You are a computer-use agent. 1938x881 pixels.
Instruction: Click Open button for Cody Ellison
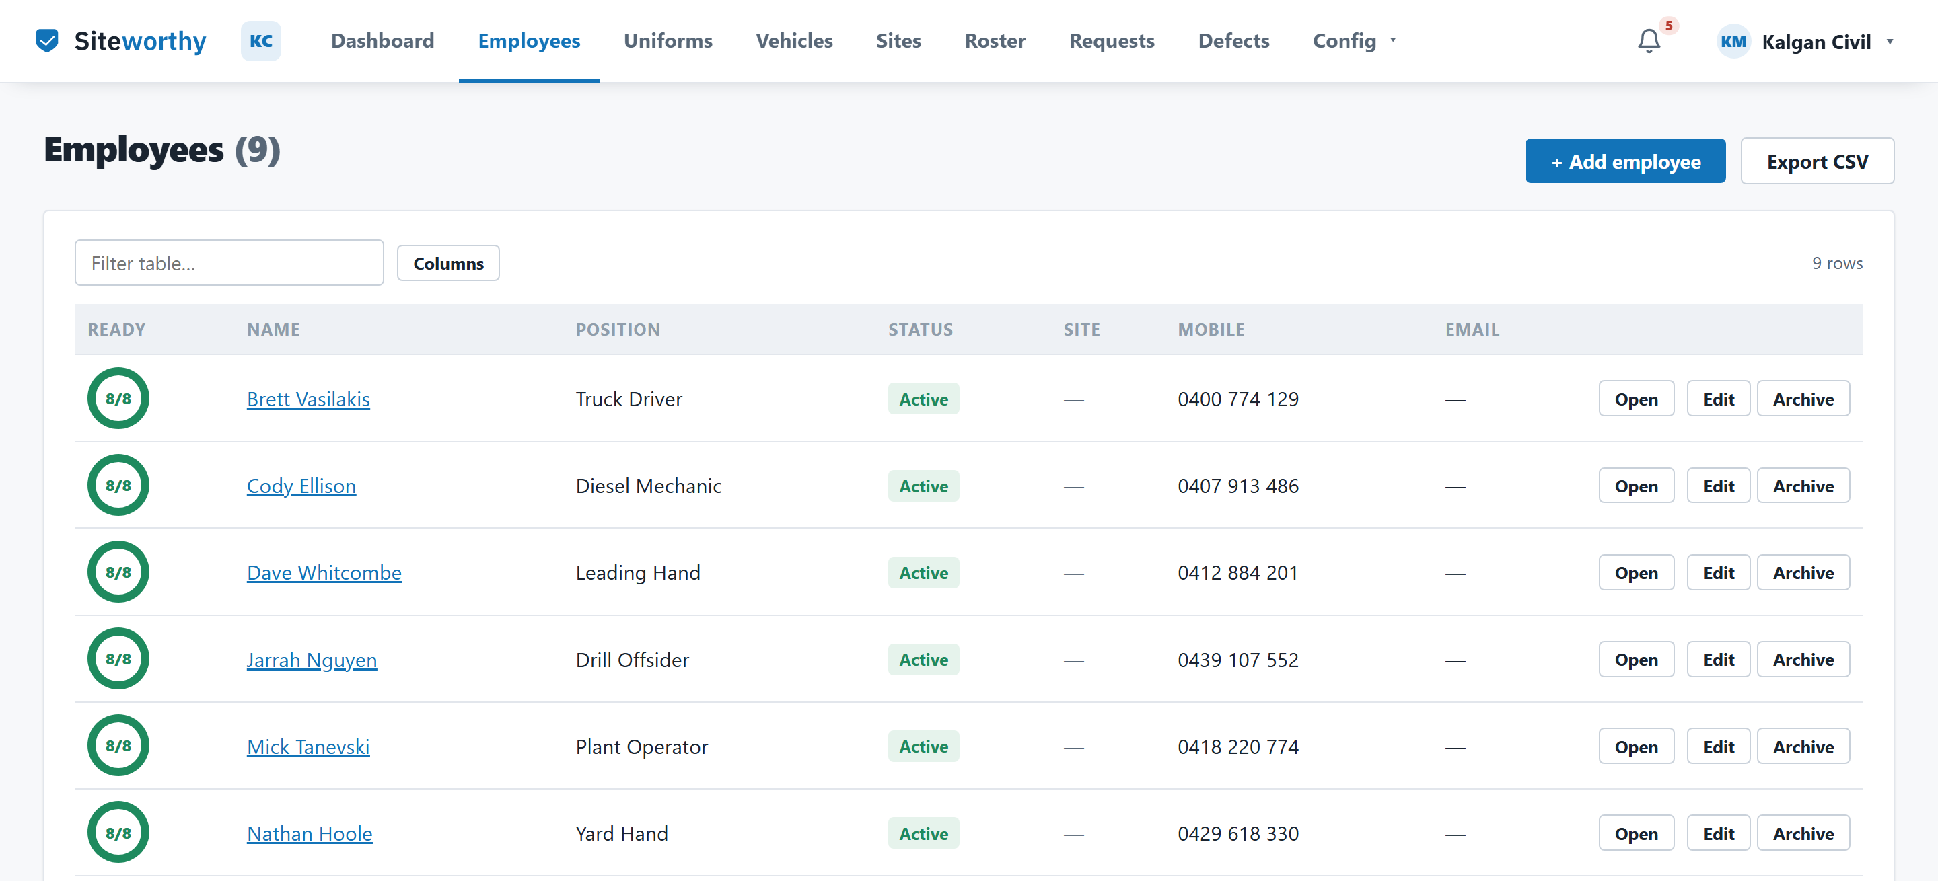(x=1637, y=486)
